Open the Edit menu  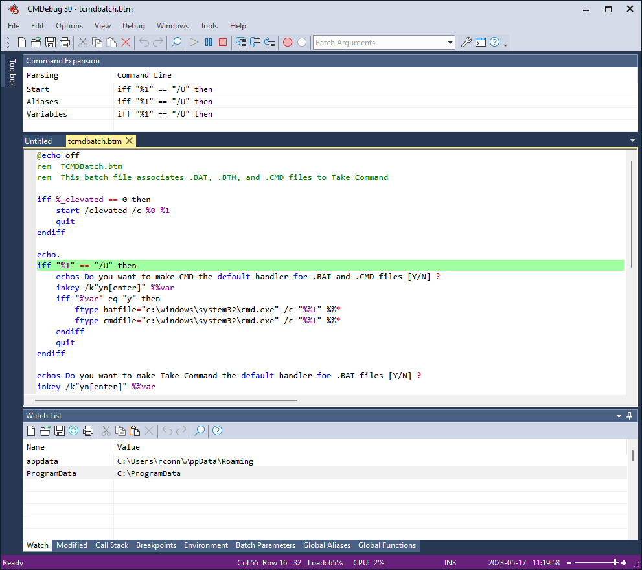coord(38,26)
